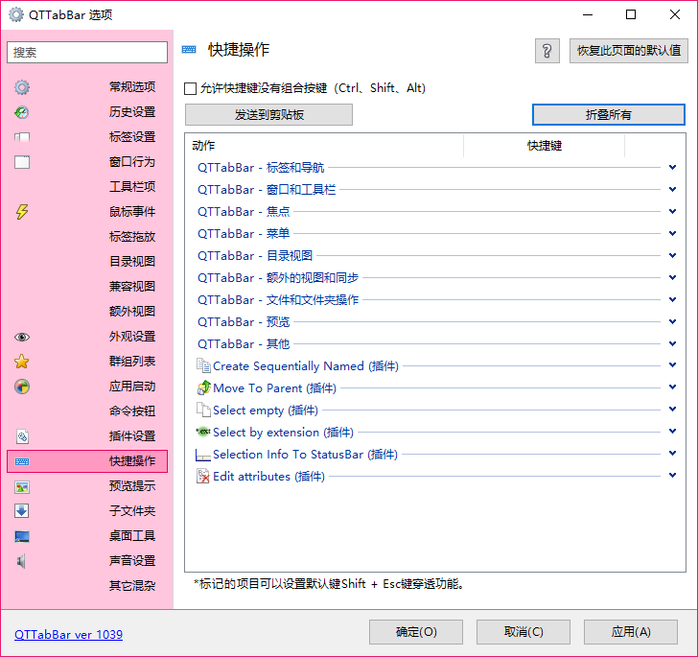Screen dimensions: 698x657
Task: Click the Create Sequentially Named plugin icon
Action: [x=203, y=365]
